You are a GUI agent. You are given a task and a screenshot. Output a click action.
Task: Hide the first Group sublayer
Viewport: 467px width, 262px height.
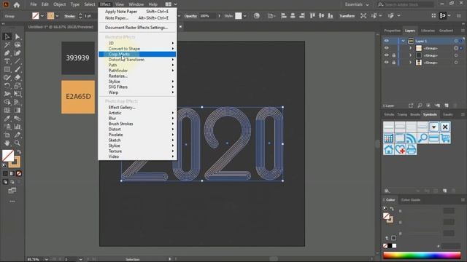[x=386, y=48]
